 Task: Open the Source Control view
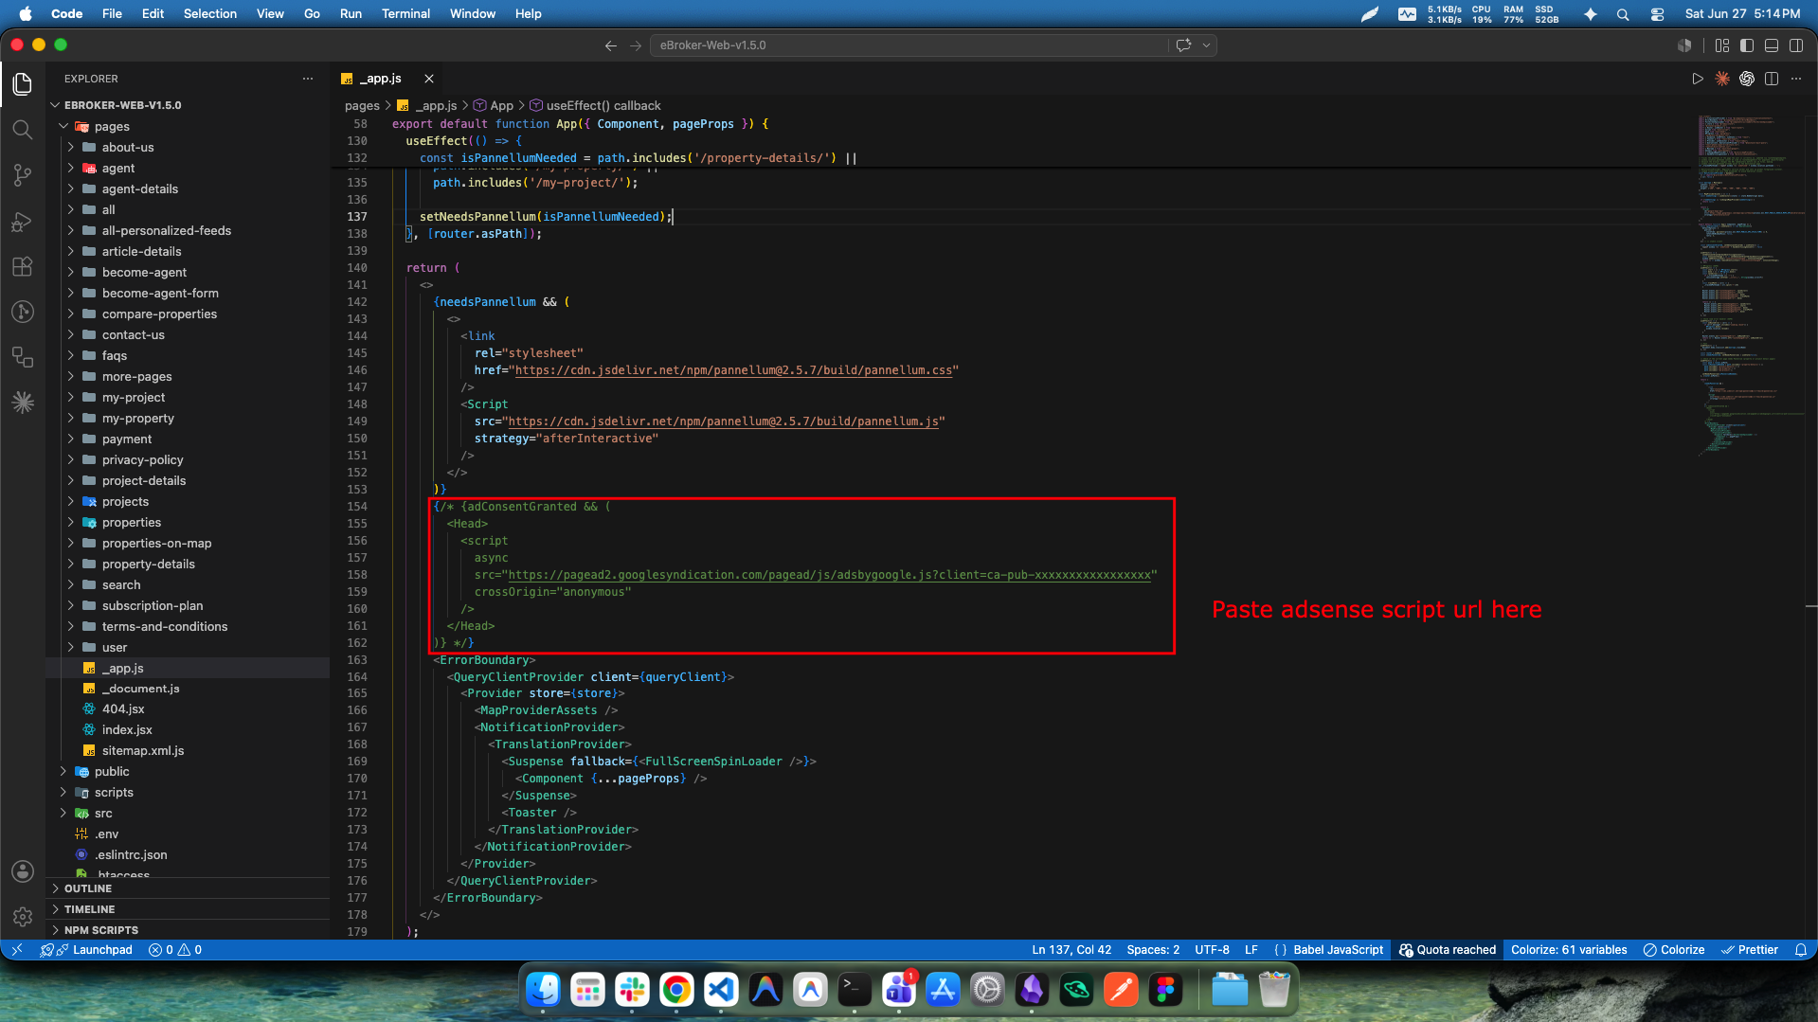click(23, 175)
